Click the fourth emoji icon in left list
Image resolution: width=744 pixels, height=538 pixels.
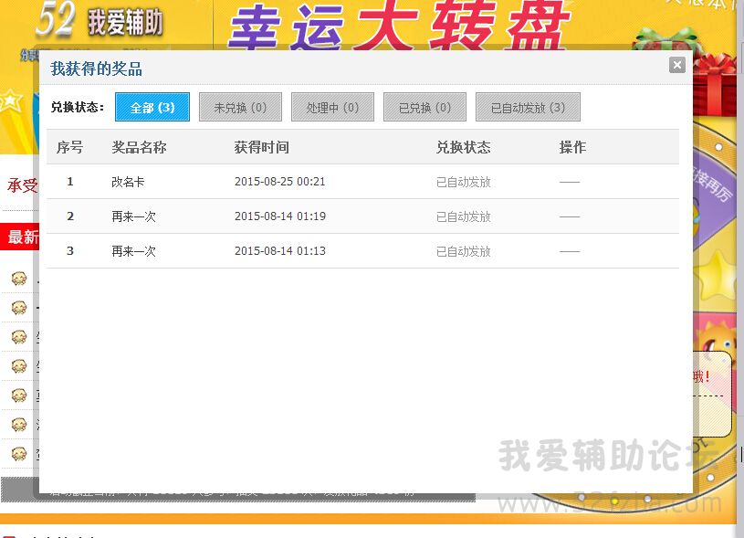click(x=19, y=366)
